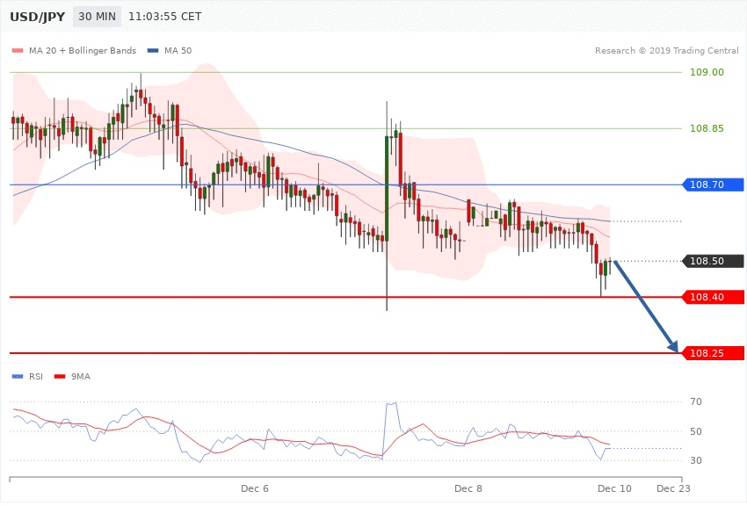
Task: Select the Dec 6 date on time axis
Action: tap(254, 488)
